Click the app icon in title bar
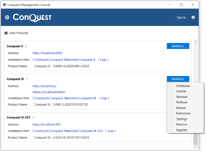206x151 pixels. [x=5, y=5]
